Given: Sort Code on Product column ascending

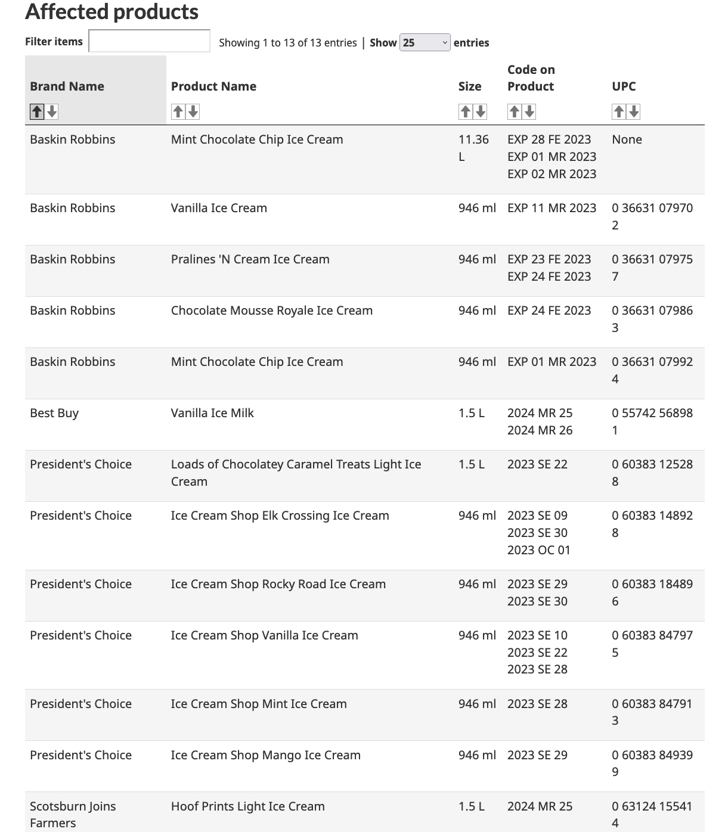Looking at the screenshot, I should coord(514,111).
